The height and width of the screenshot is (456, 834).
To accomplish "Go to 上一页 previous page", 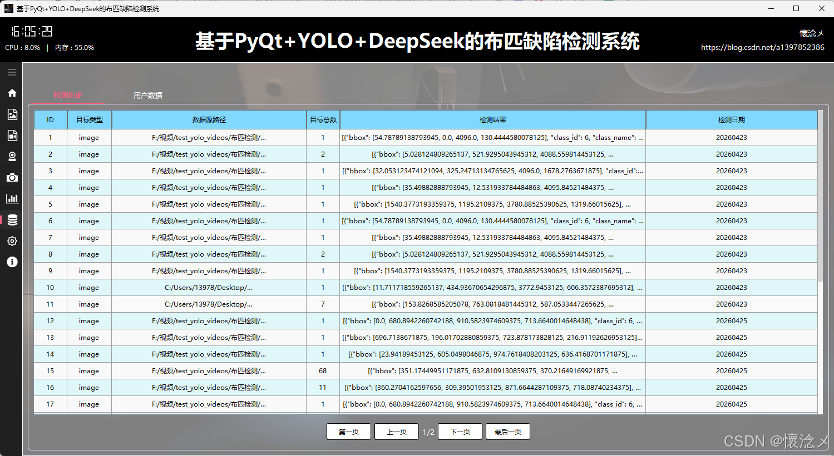I will coord(397,432).
